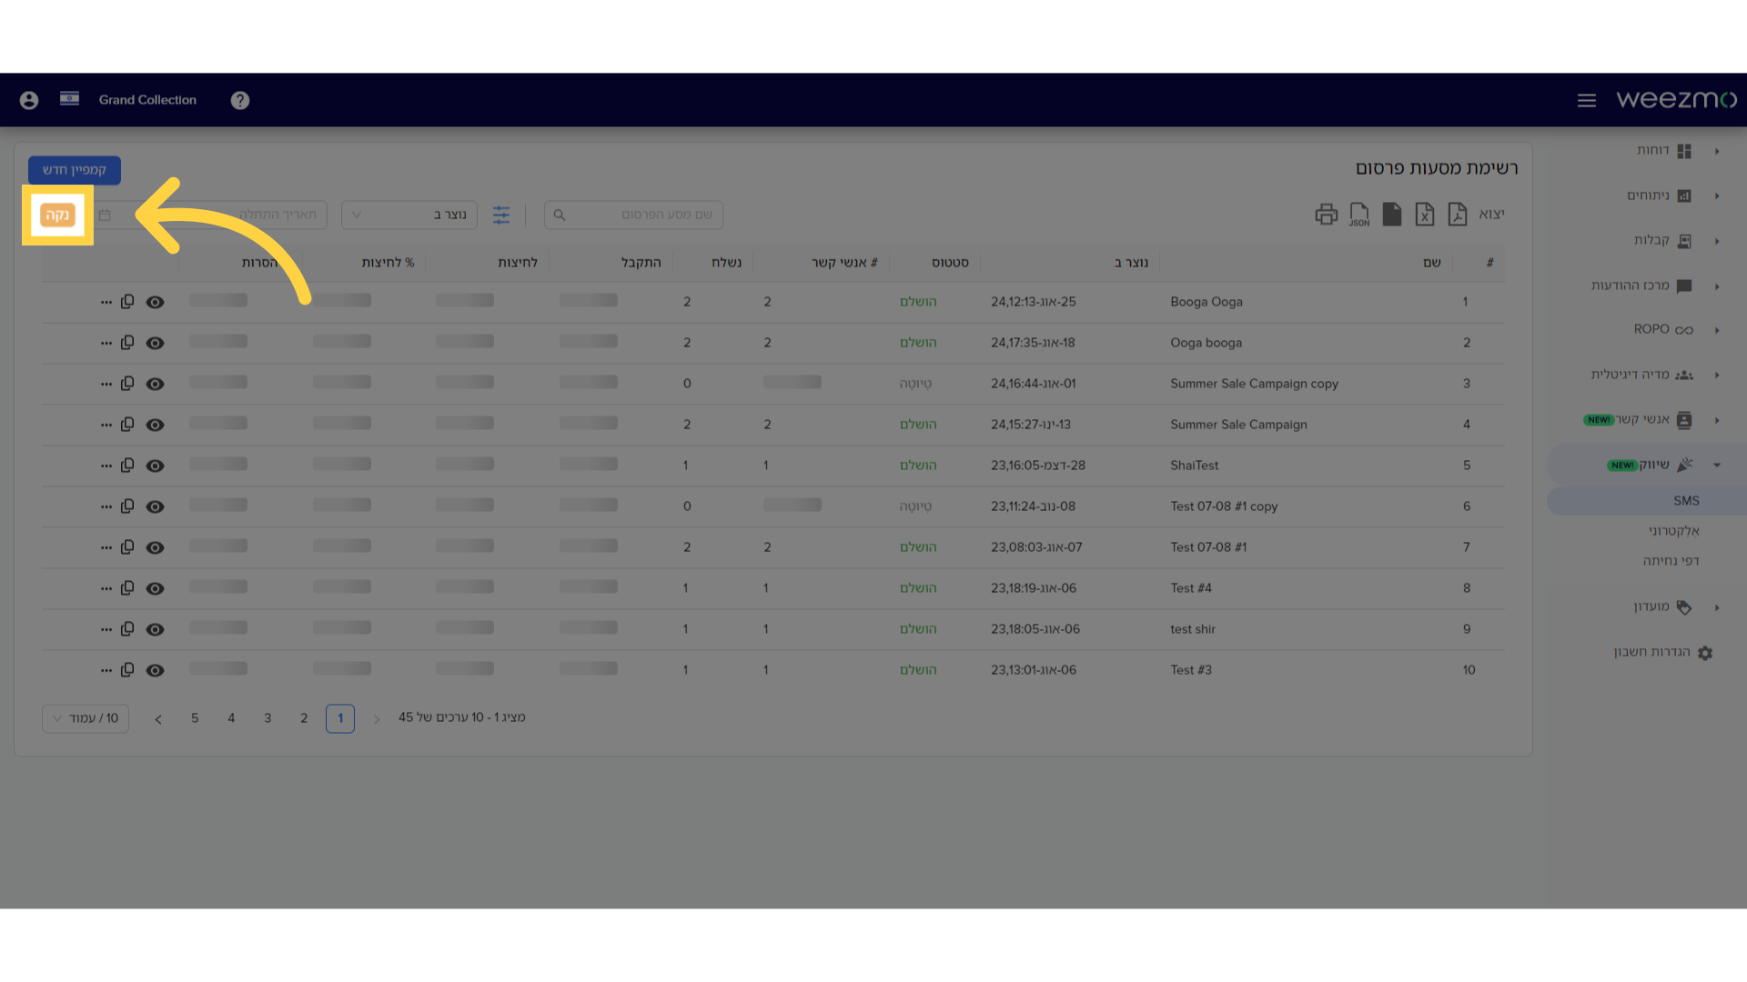The width and height of the screenshot is (1747, 982).
Task: Sort by the name (שם) column header
Action: click(x=1432, y=263)
